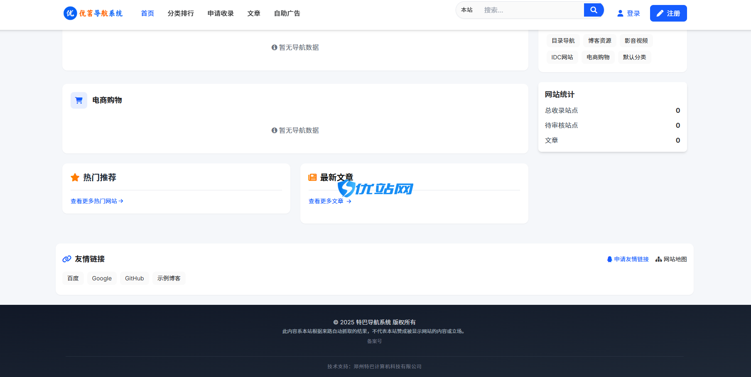The height and width of the screenshot is (377, 751).
Task: Click the bell icon beside 申请友情链接
Action: pyautogui.click(x=610, y=259)
